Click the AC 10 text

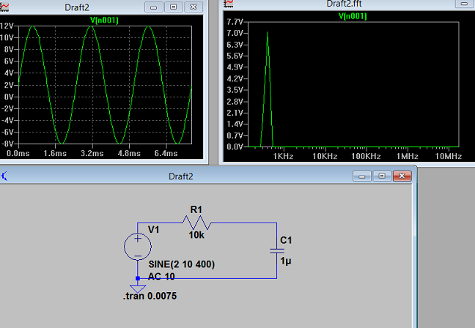(161, 276)
